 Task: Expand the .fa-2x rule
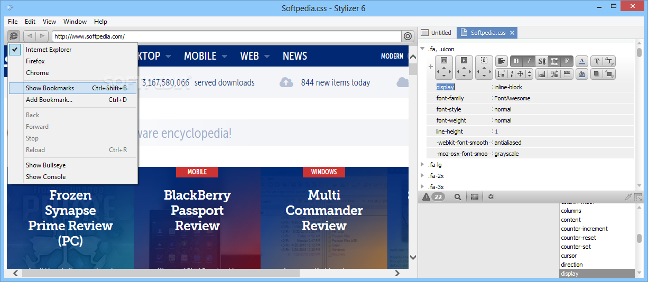(x=422, y=176)
